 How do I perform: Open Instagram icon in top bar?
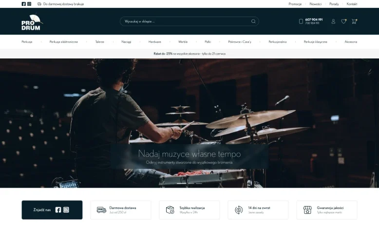tap(29, 4)
